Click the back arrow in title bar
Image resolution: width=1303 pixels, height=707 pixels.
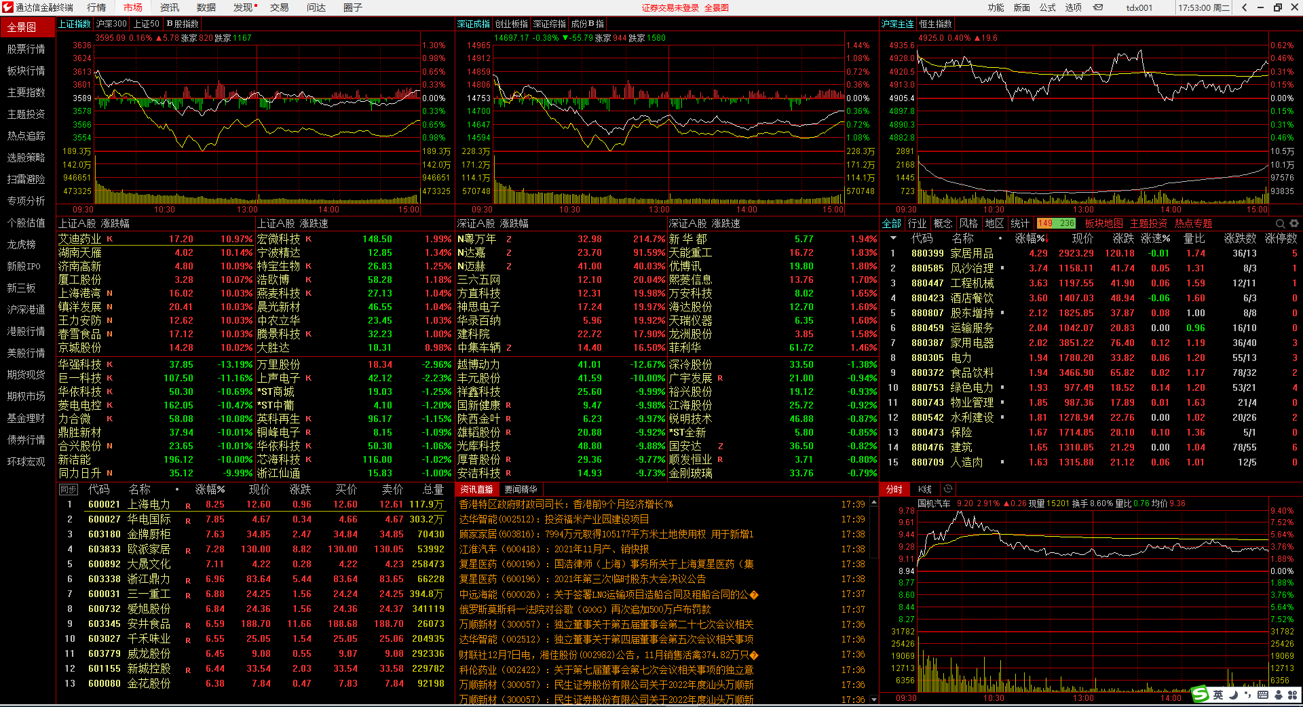[x=1244, y=7]
